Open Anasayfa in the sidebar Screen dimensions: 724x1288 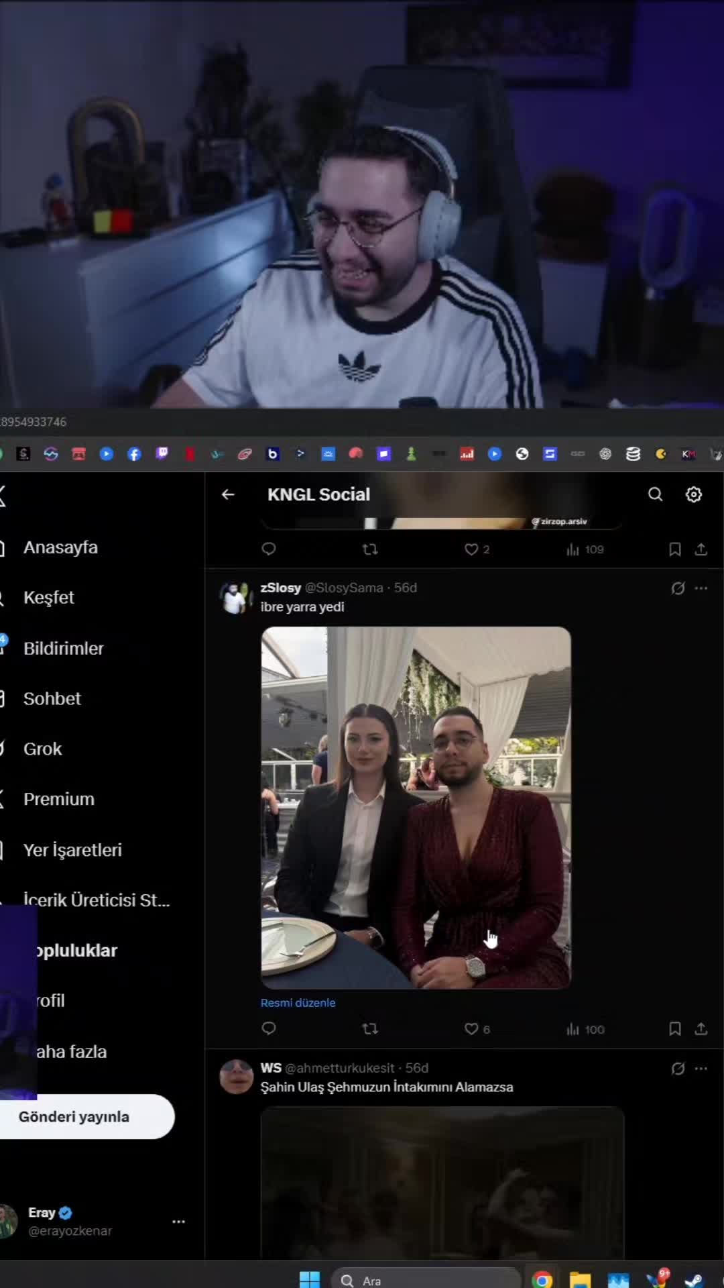pos(60,547)
